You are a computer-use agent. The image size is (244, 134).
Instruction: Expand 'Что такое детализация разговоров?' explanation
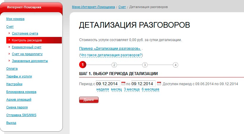click(111, 55)
